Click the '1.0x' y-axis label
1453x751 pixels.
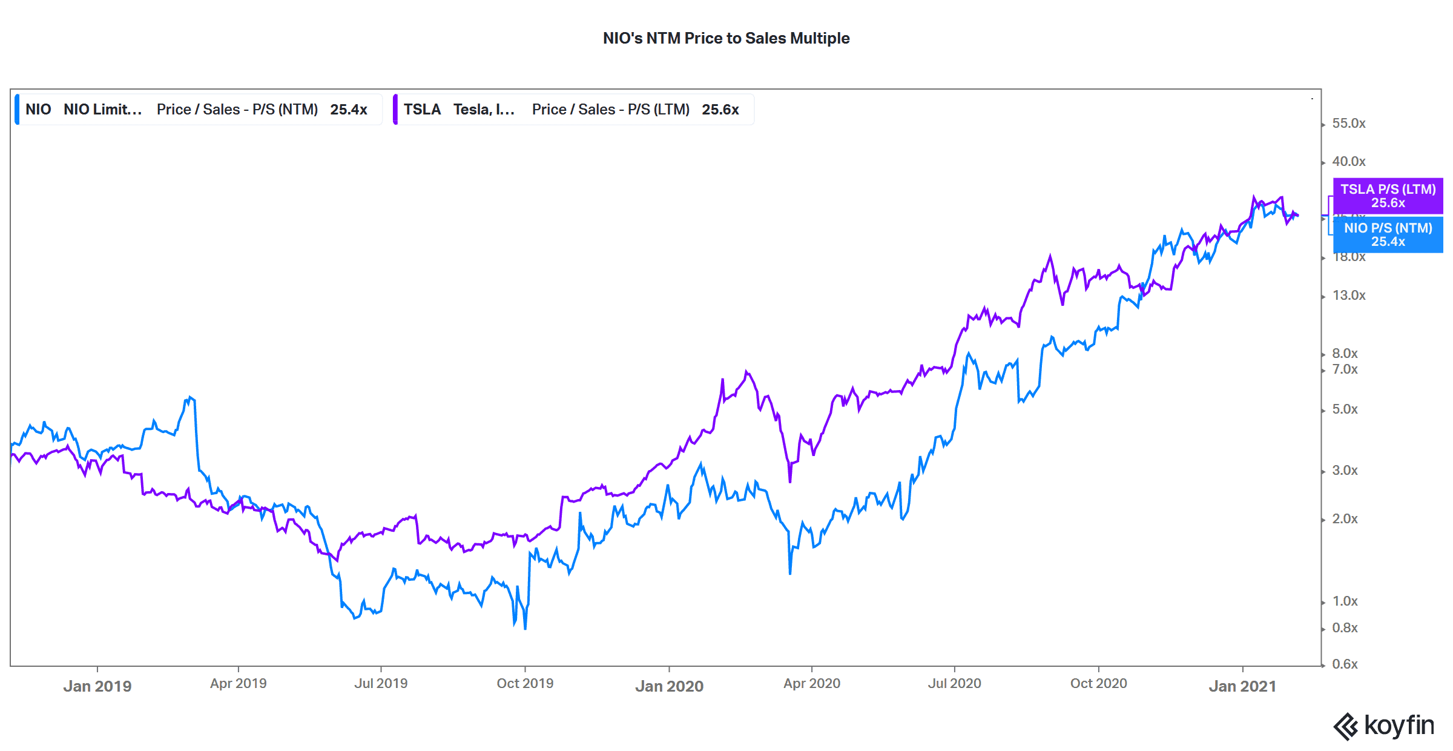[1345, 601]
